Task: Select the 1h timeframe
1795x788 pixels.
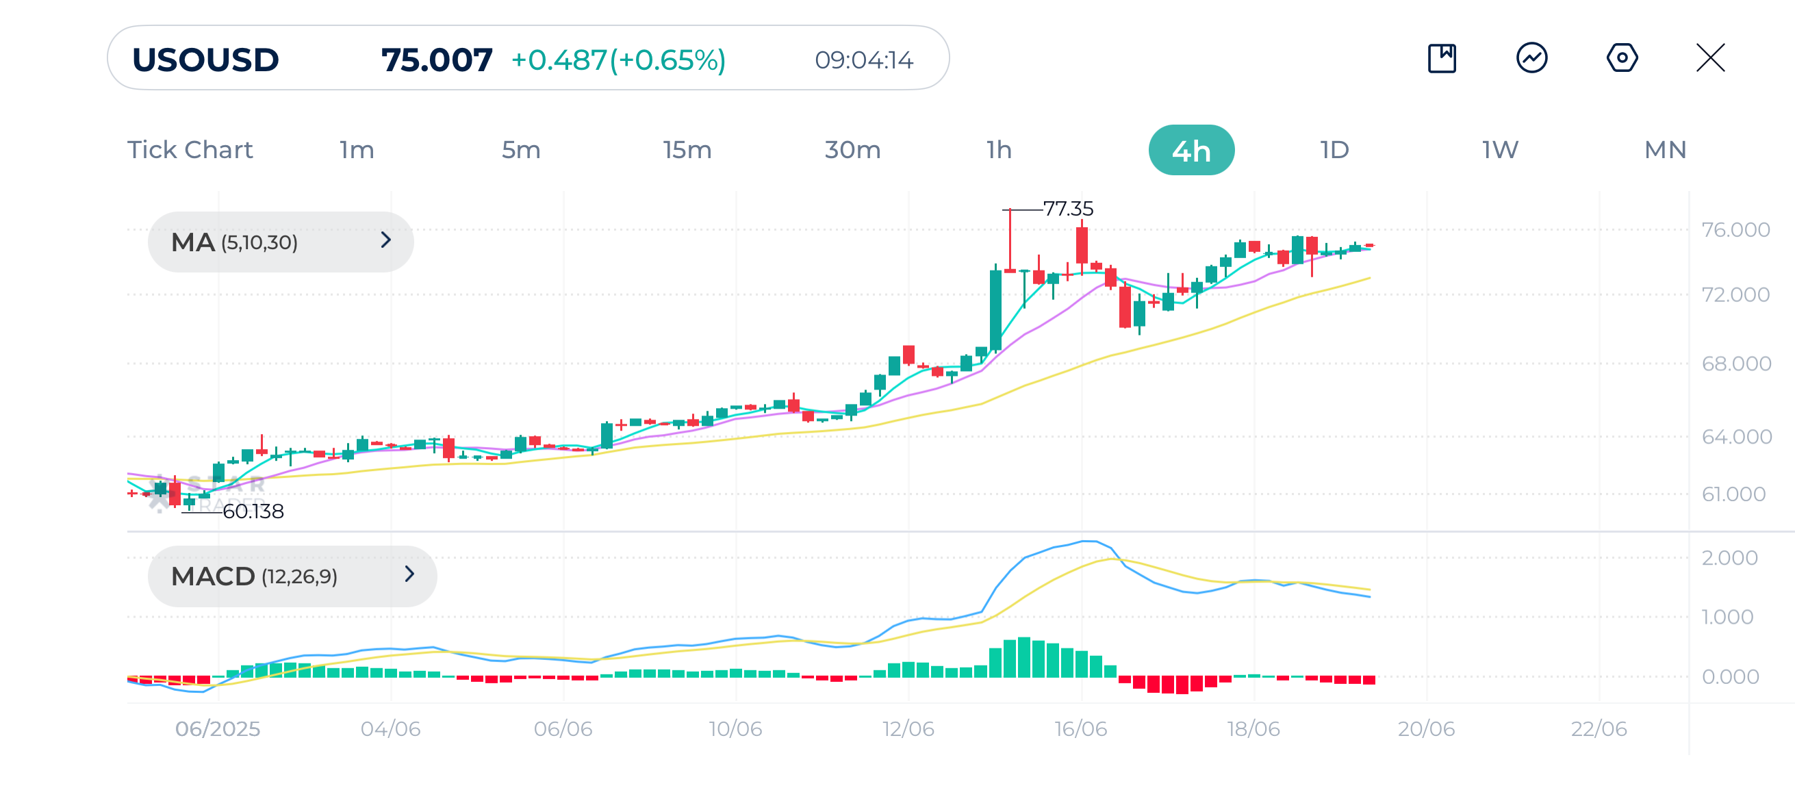Action: (x=999, y=150)
